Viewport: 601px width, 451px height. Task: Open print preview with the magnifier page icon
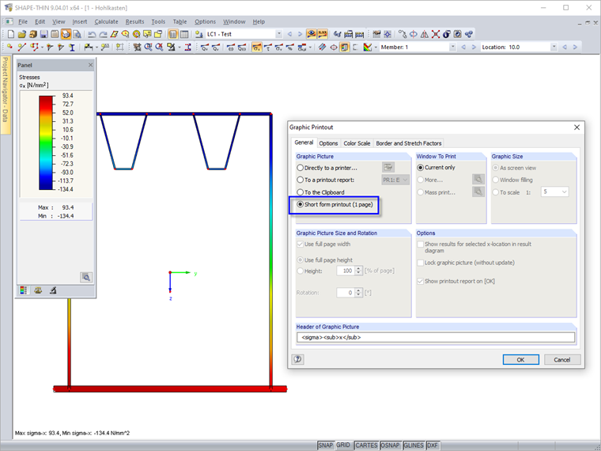tap(77, 34)
